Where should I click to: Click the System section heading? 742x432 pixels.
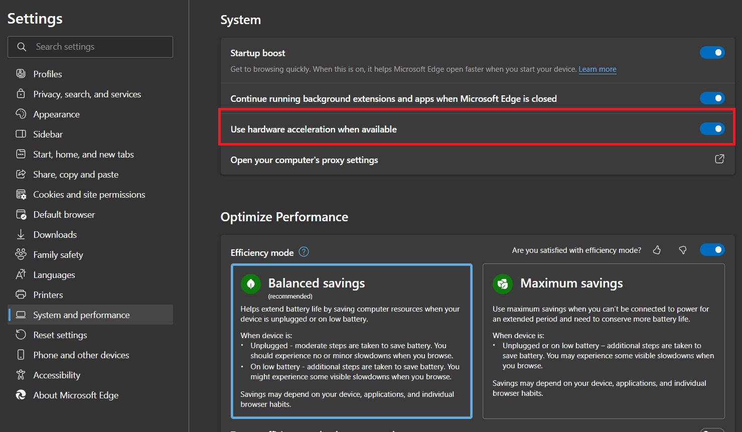coord(241,20)
